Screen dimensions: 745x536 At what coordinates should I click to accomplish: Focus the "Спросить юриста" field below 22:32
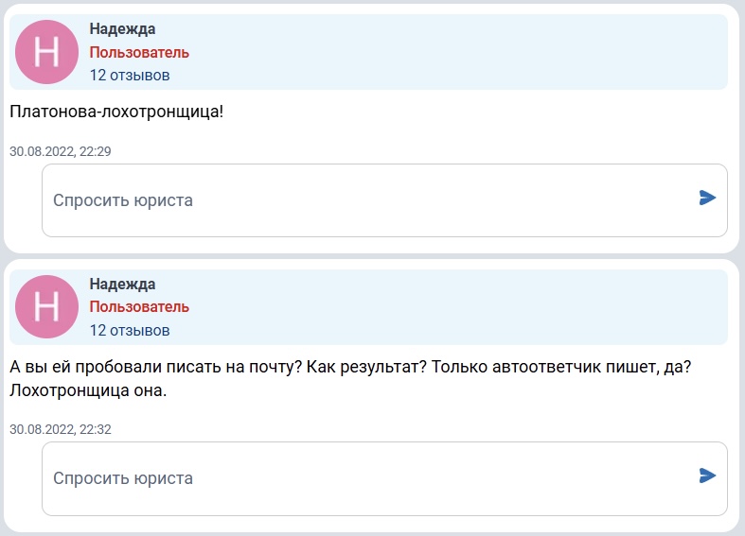(385, 478)
